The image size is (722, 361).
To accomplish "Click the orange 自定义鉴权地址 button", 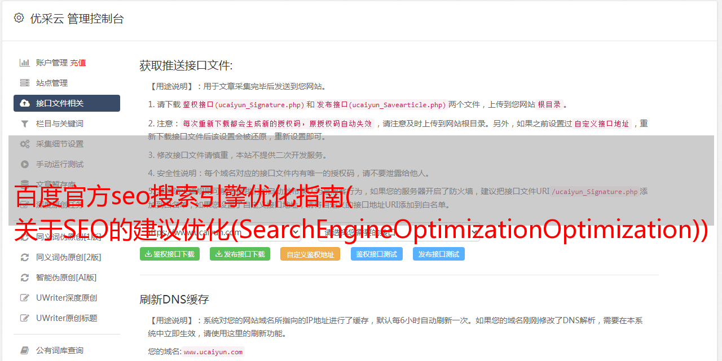I will (x=310, y=254).
